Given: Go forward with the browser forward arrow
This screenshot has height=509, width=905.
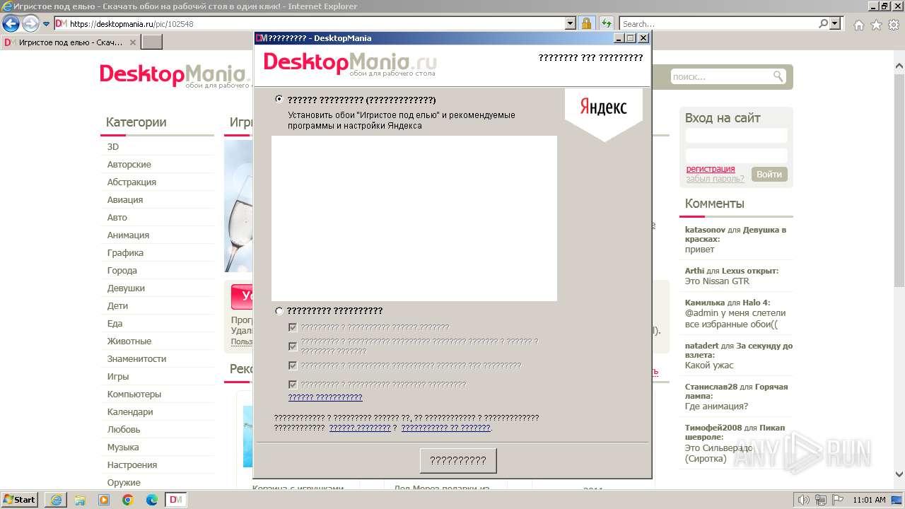Looking at the screenshot, I should coord(30,23).
